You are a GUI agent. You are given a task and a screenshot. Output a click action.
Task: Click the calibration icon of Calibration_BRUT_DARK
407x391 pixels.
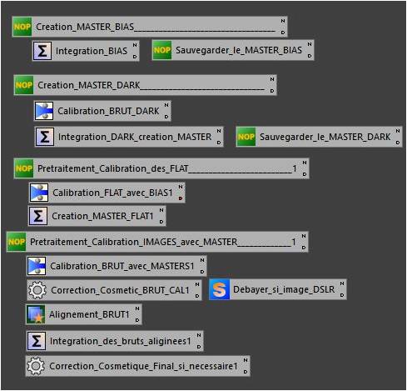click(44, 111)
